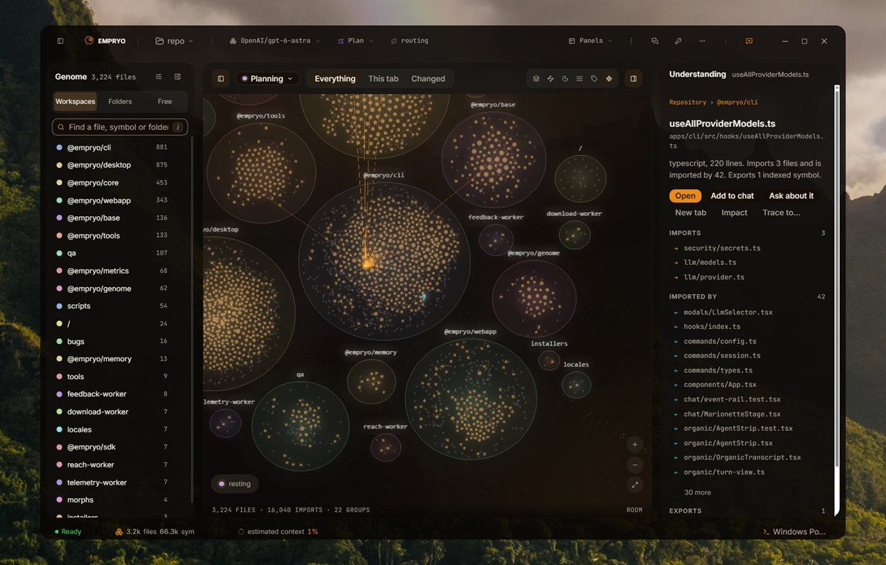886x565 pixels.
Task: Toggle the graph's left pane icon beside Planning
Action: (221, 79)
